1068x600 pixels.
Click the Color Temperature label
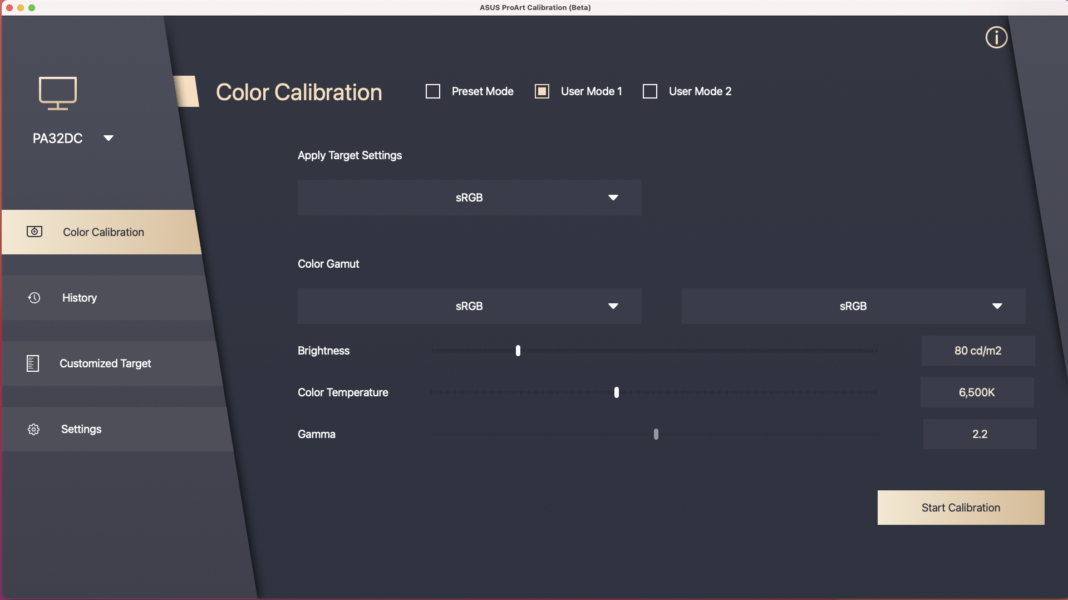tap(343, 392)
